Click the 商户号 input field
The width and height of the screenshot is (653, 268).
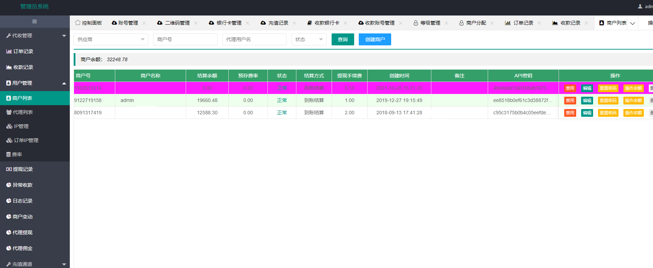tap(185, 39)
